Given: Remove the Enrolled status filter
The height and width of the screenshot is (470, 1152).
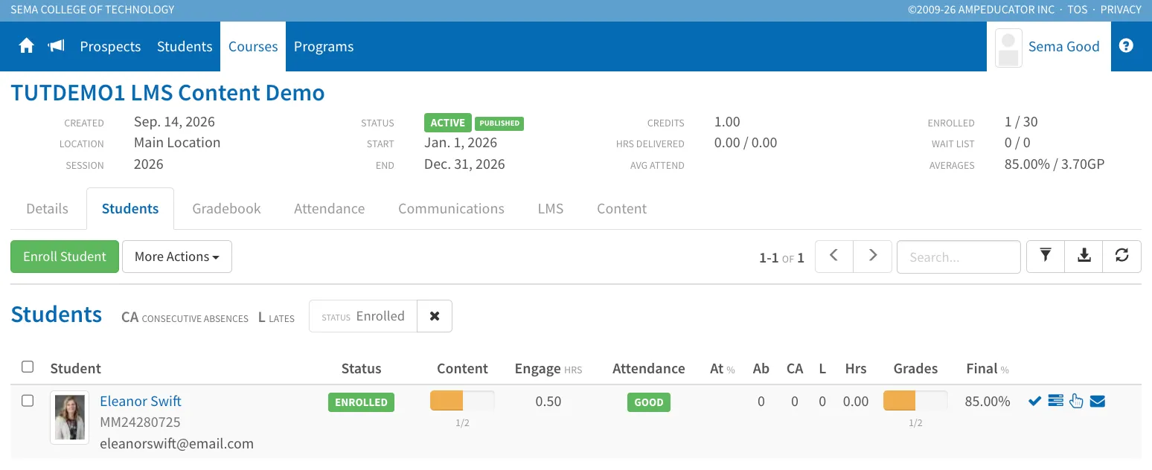Looking at the screenshot, I should [x=435, y=316].
